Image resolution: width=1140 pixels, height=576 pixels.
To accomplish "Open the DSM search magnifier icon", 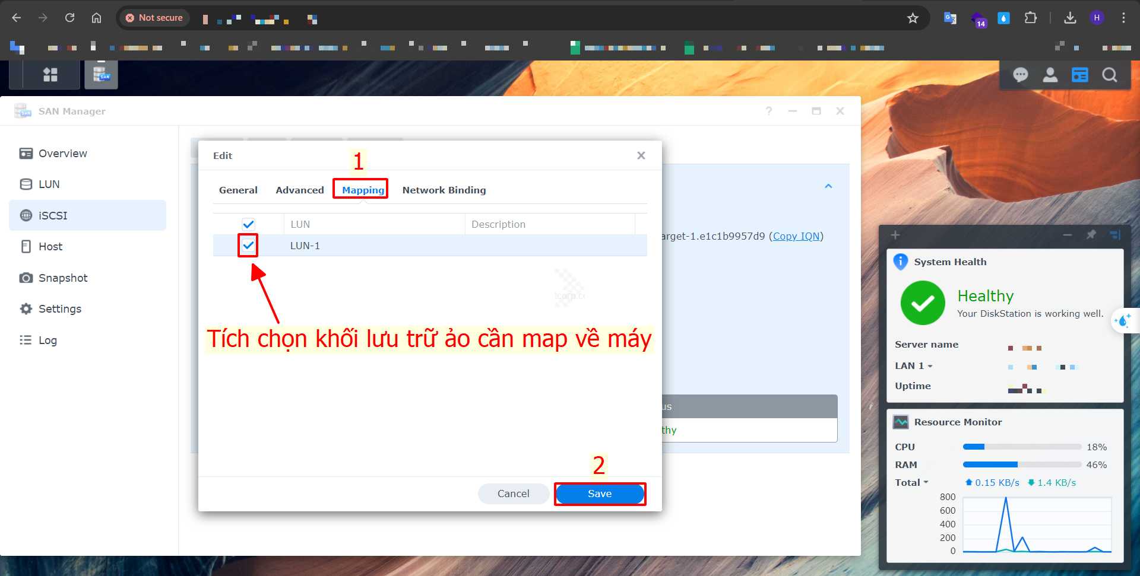I will [x=1109, y=75].
